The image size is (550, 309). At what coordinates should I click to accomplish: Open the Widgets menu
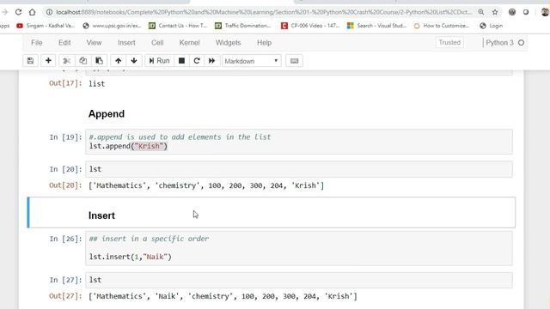point(228,43)
